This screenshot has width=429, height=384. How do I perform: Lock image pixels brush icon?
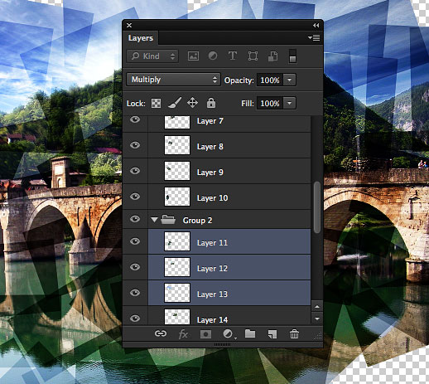pyautogui.click(x=175, y=103)
